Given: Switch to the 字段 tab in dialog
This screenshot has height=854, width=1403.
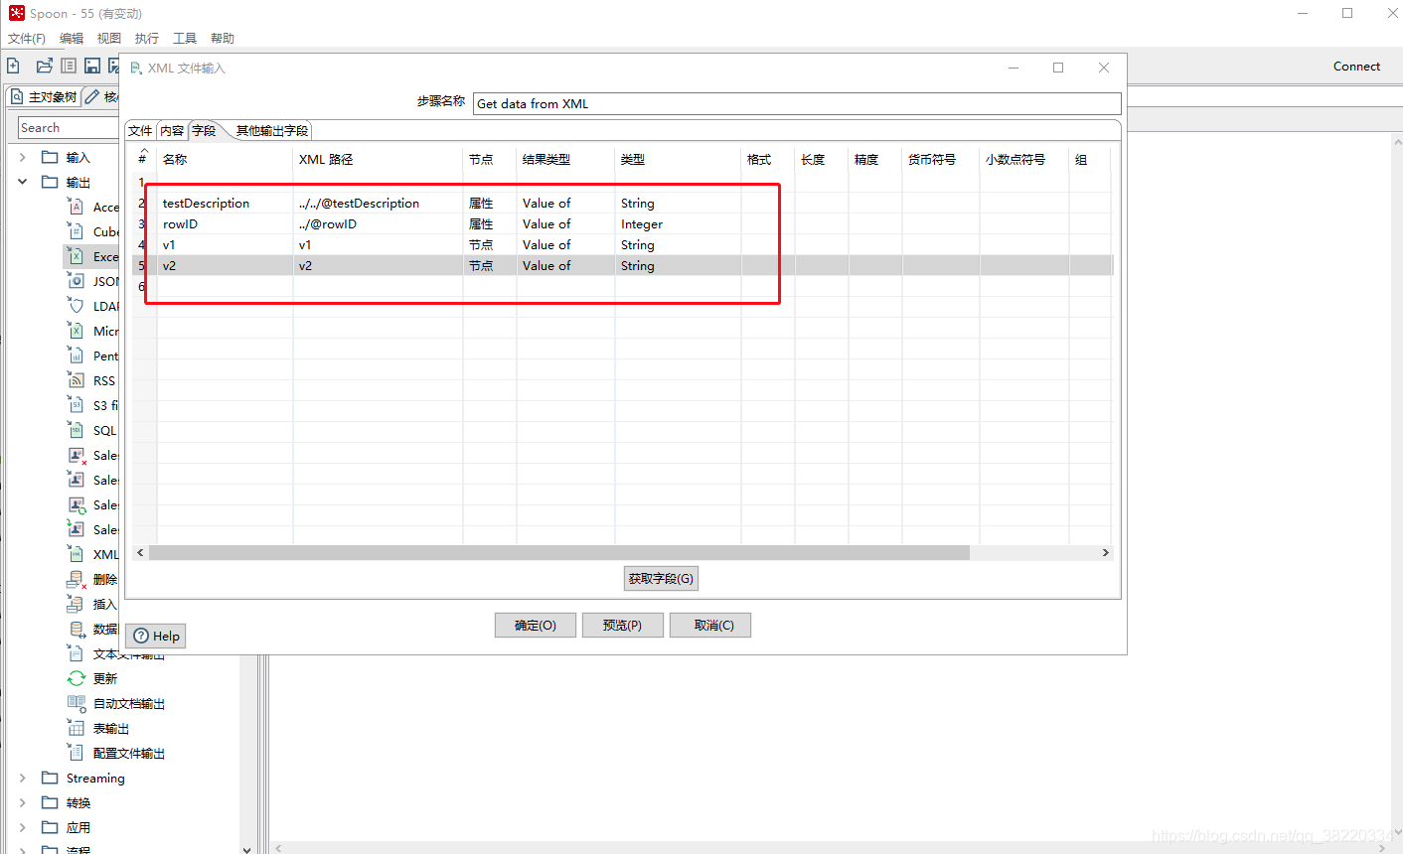Looking at the screenshot, I should coord(205,130).
